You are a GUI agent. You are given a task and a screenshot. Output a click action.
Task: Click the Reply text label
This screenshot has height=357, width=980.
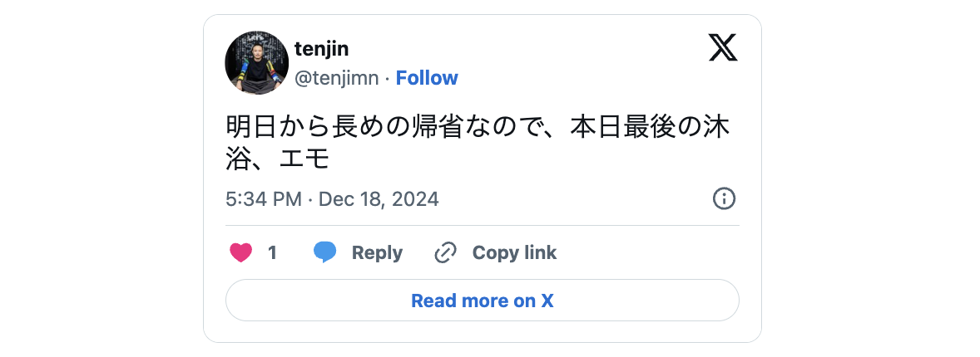pyautogui.click(x=377, y=252)
